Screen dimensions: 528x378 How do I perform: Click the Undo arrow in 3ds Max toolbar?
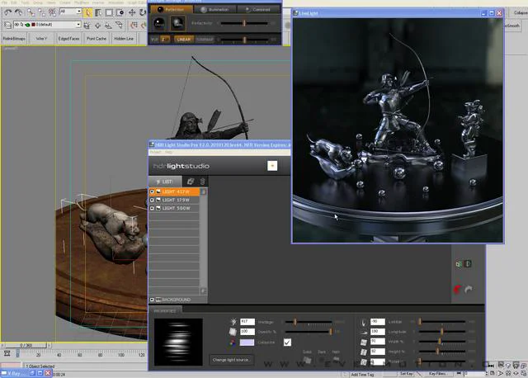pyautogui.click(x=7, y=13)
